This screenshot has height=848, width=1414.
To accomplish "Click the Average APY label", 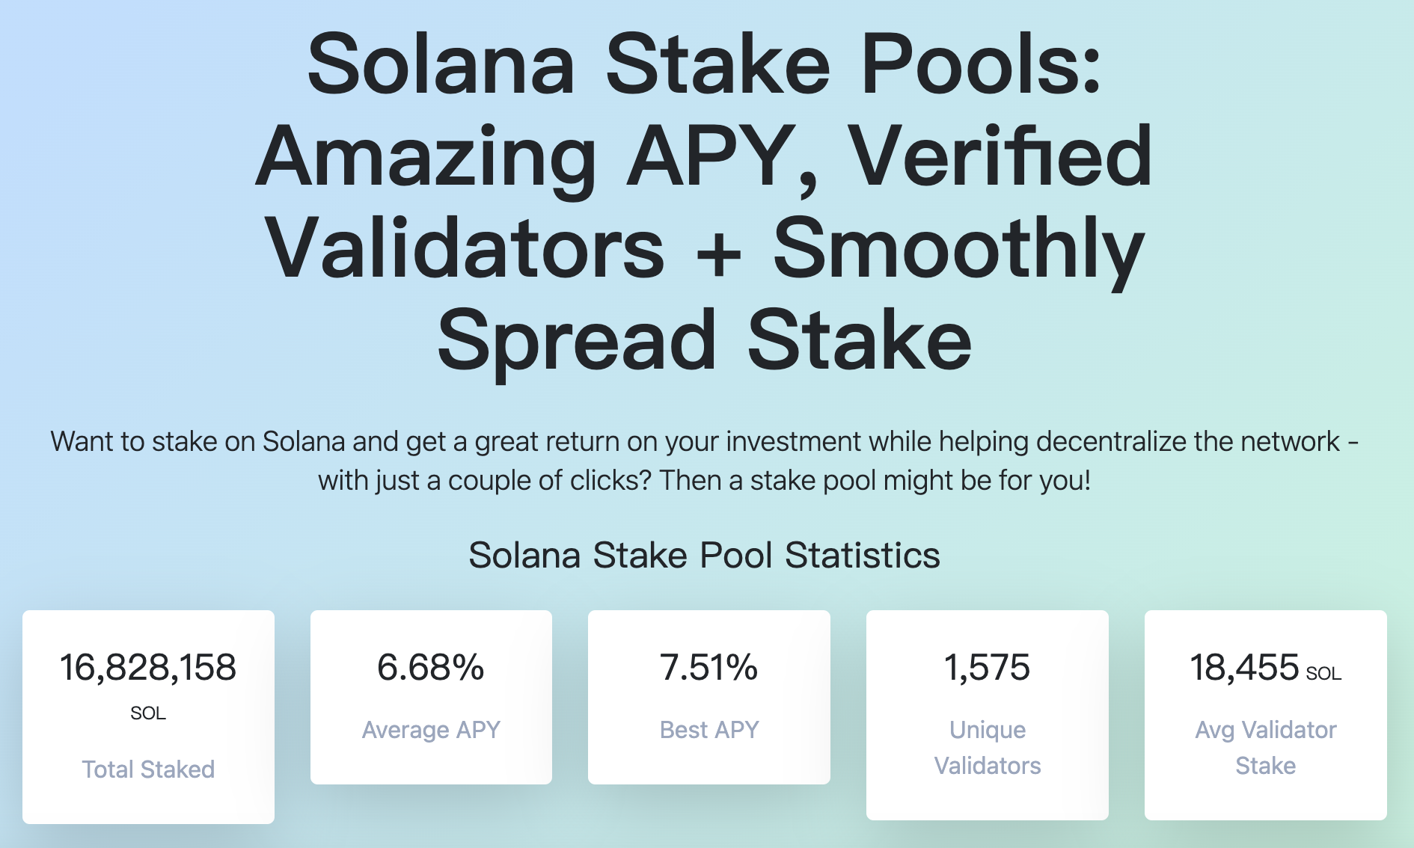I will [431, 729].
